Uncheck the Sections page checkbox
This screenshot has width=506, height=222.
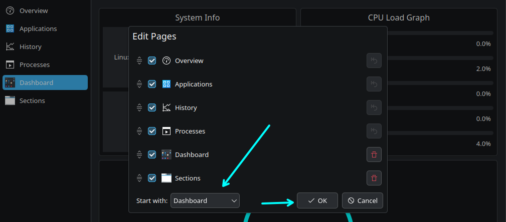pyautogui.click(x=152, y=178)
